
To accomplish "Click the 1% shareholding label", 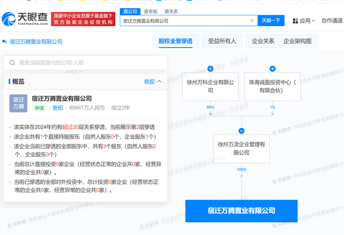I will point(272,107).
